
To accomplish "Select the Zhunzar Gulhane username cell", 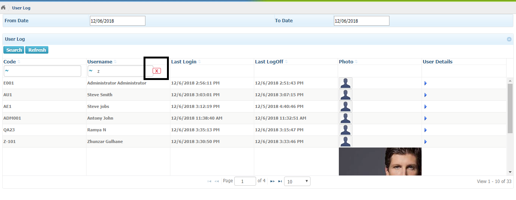I will click(128, 142).
